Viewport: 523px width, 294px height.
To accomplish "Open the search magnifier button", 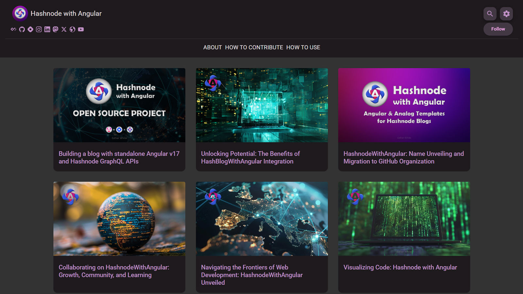I will tap(490, 14).
